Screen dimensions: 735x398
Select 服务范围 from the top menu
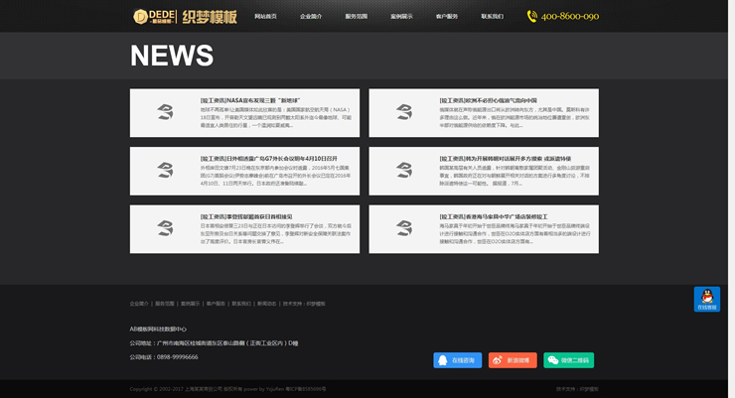pyautogui.click(x=356, y=17)
